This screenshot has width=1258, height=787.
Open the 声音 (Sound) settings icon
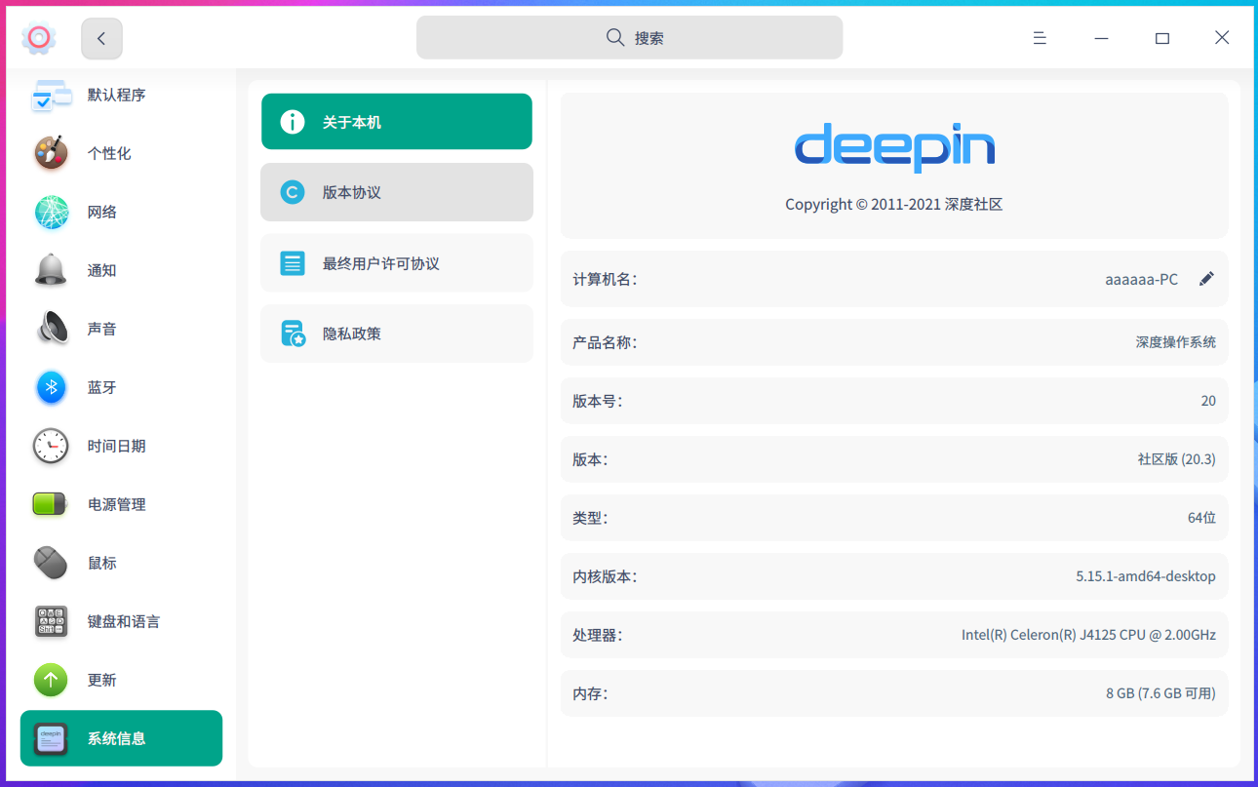(x=51, y=329)
